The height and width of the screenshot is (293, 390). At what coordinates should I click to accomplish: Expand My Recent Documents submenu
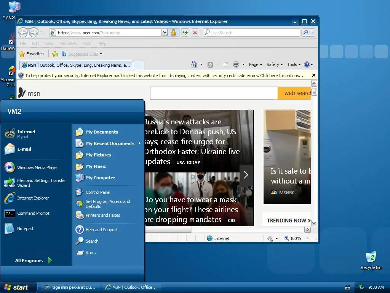108,143
